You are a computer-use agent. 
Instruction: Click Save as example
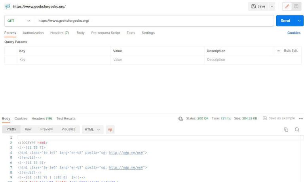(x=279, y=118)
